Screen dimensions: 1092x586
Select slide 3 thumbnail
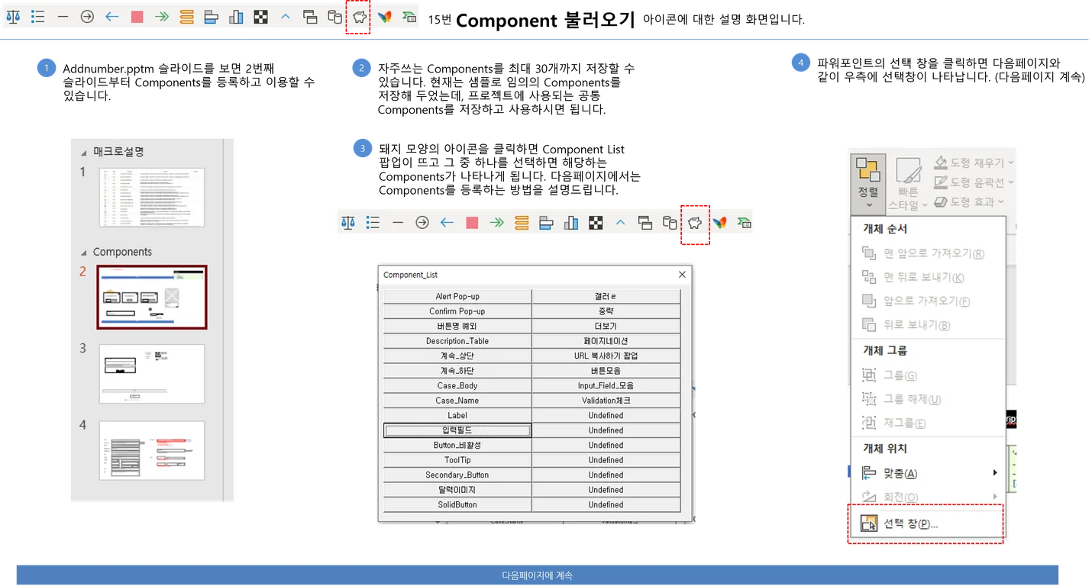click(152, 374)
